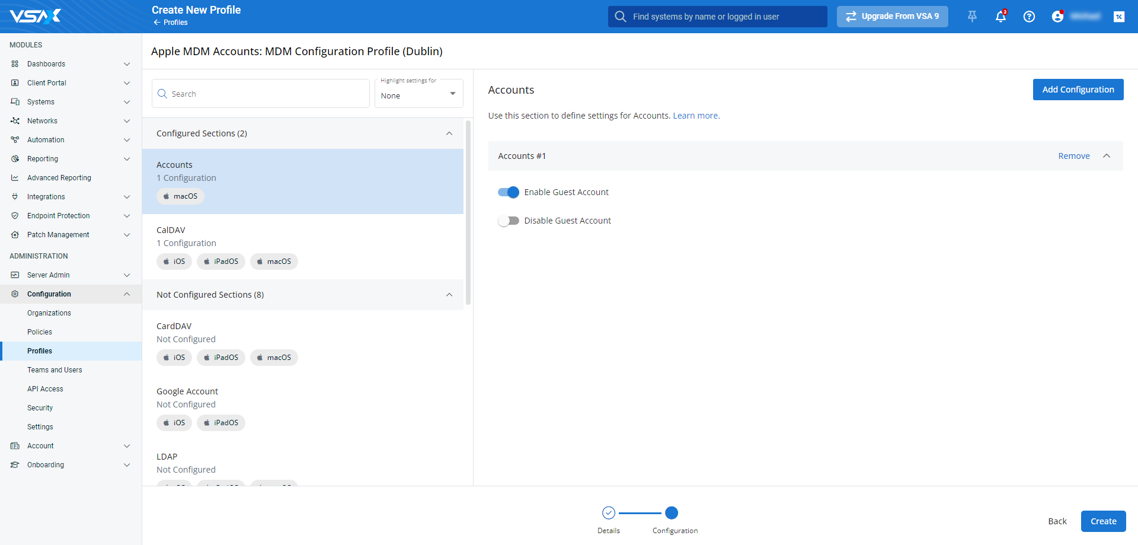1138x545 pixels.
Task: Click the back arrow to Profiles
Action: click(x=157, y=23)
